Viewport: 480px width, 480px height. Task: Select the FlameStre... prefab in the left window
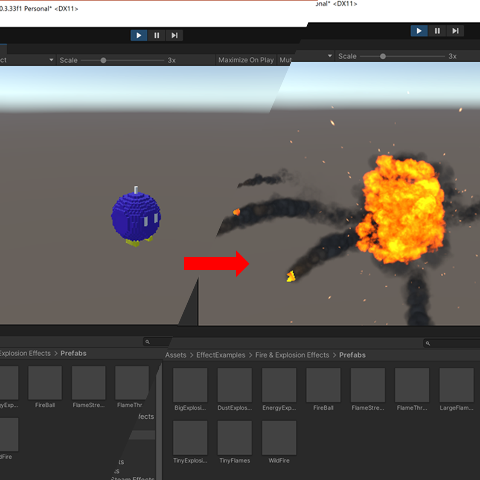[x=88, y=387]
